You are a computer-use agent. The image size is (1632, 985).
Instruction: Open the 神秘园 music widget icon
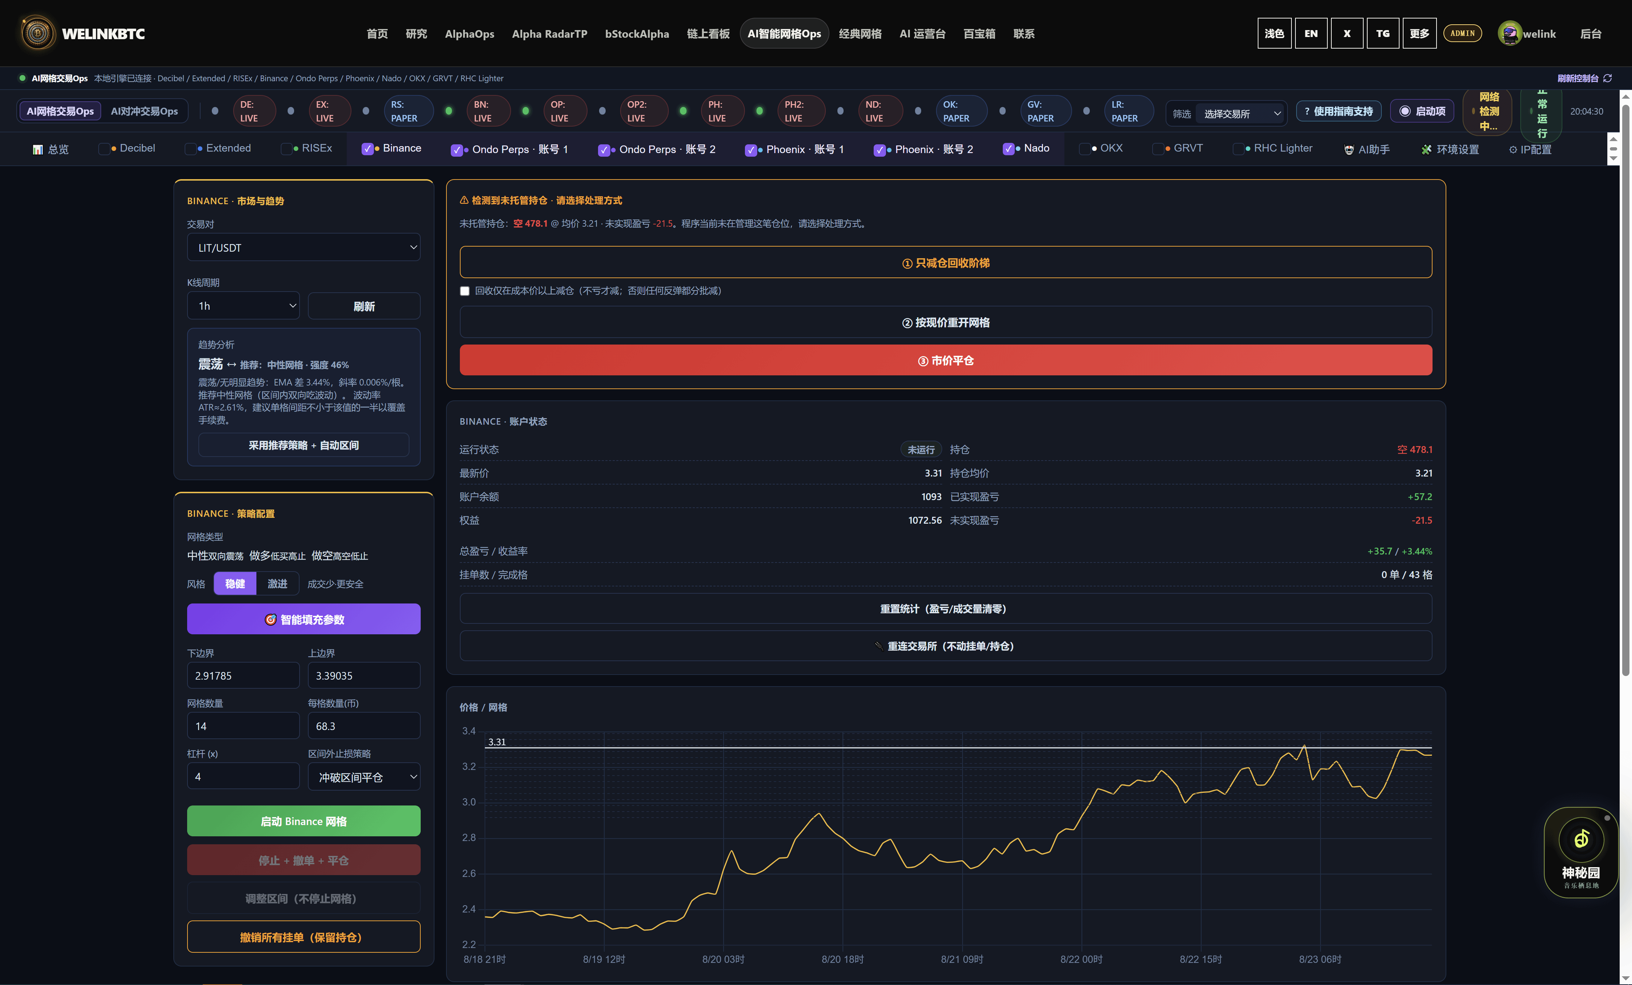1581,839
